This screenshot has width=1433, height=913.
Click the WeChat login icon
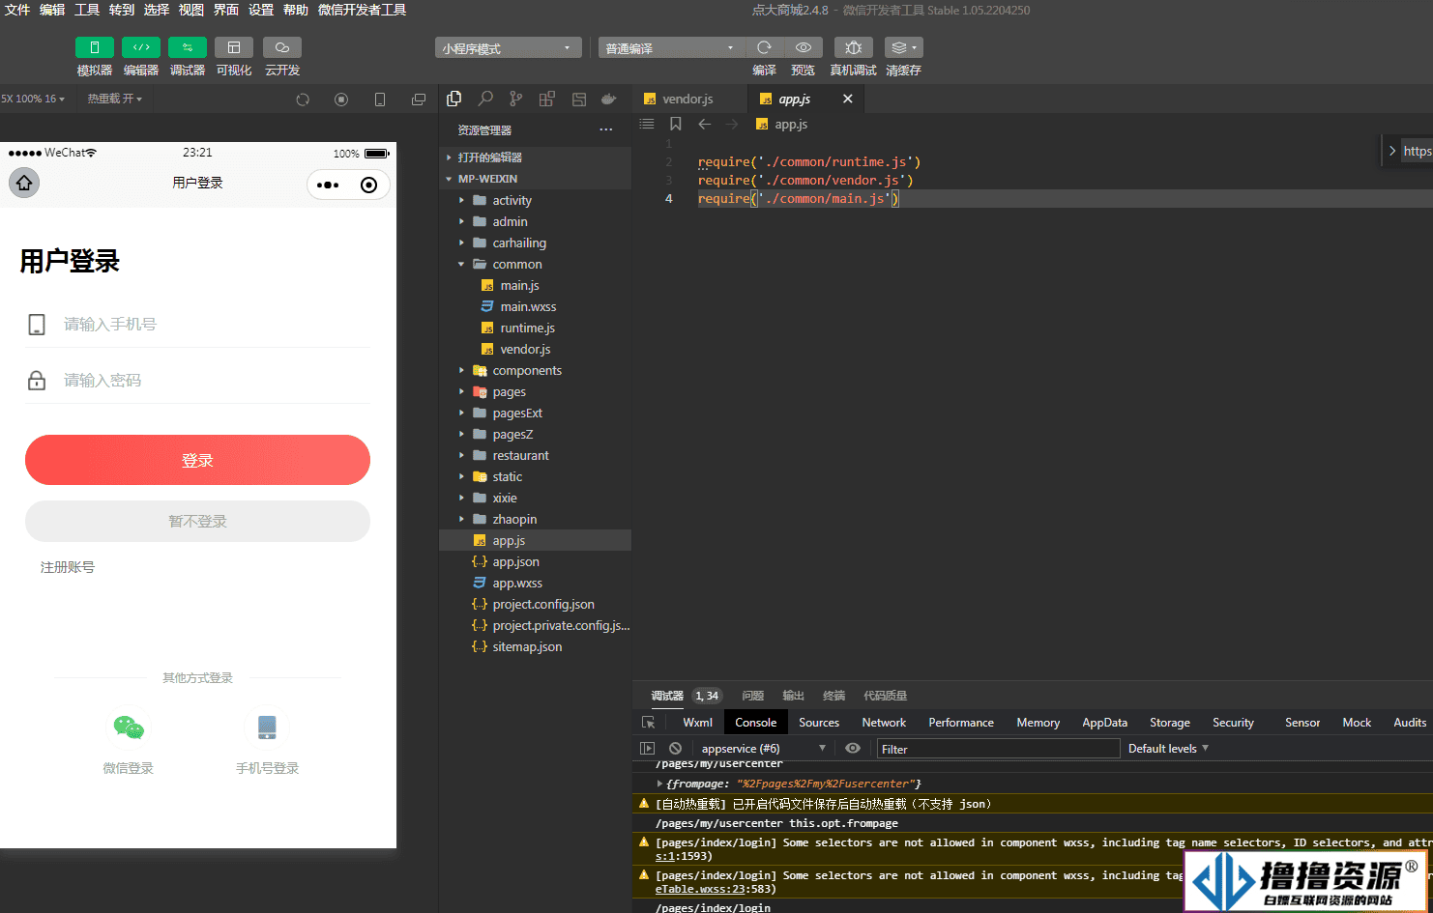click(129, 728)
